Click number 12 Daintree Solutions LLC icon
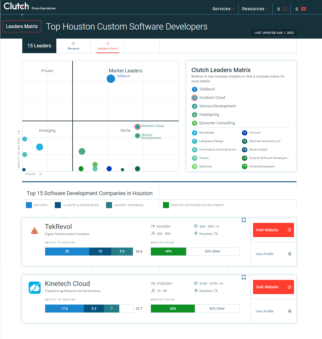Image resolution: width=322 pixels, height=339 pixels. 245,141
